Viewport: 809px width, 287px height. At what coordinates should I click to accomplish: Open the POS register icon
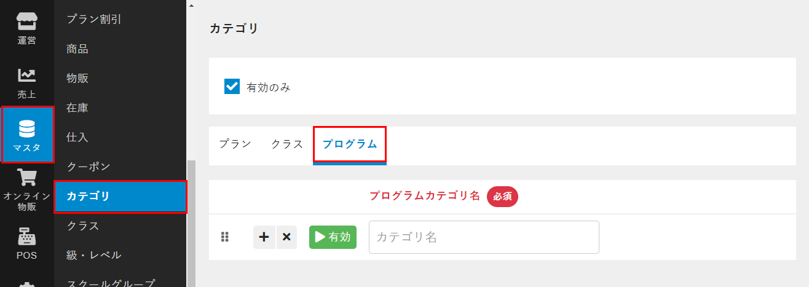pos(26,237)
